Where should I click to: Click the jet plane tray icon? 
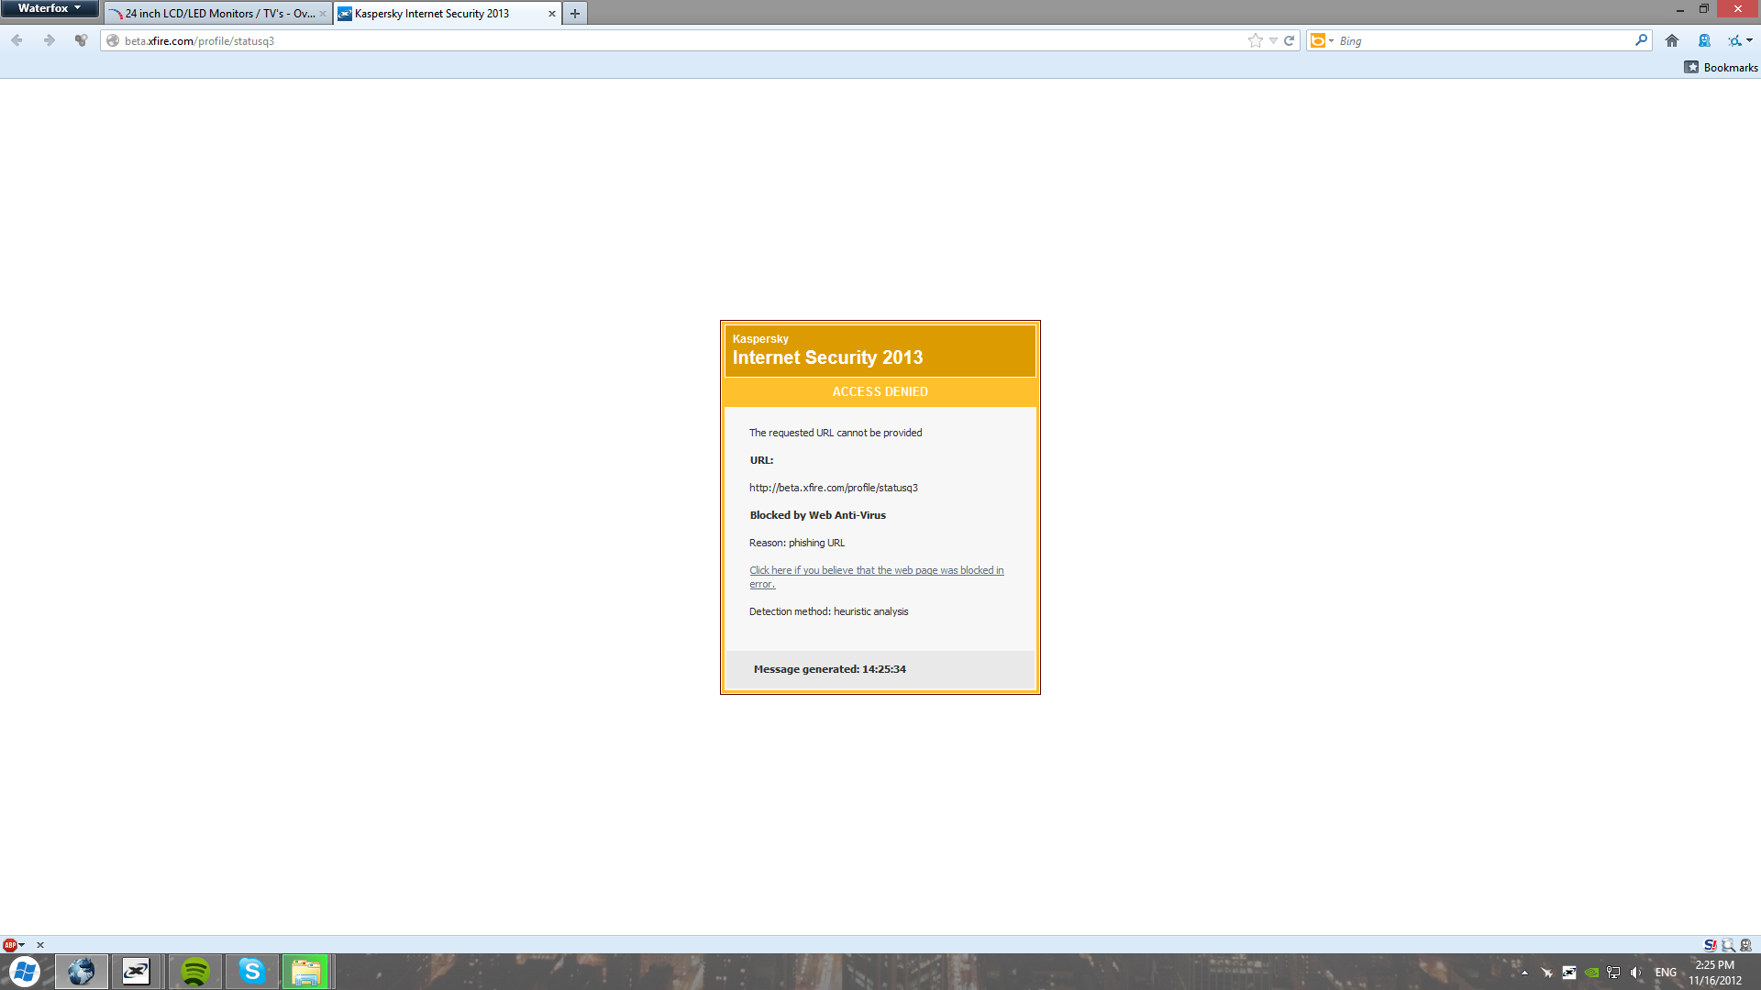click(x=1547, y=973)
